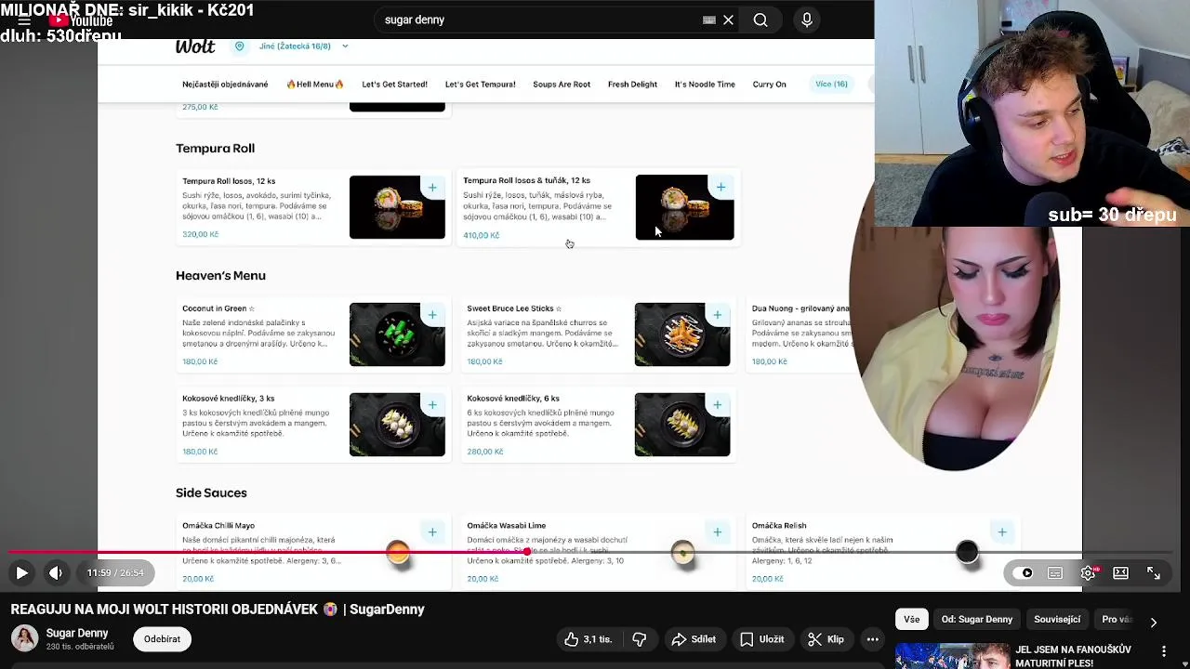Select 'Související' filter chip
Screen dimensions: 1190x669
pos(1057,620)
